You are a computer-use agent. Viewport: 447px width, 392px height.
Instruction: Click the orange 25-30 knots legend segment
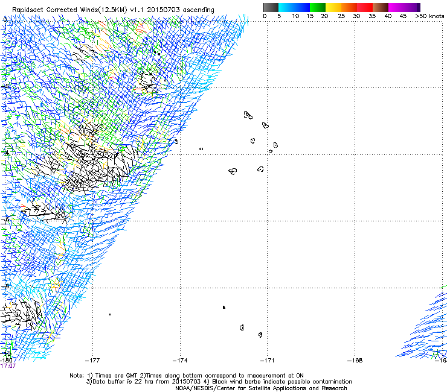349,7
